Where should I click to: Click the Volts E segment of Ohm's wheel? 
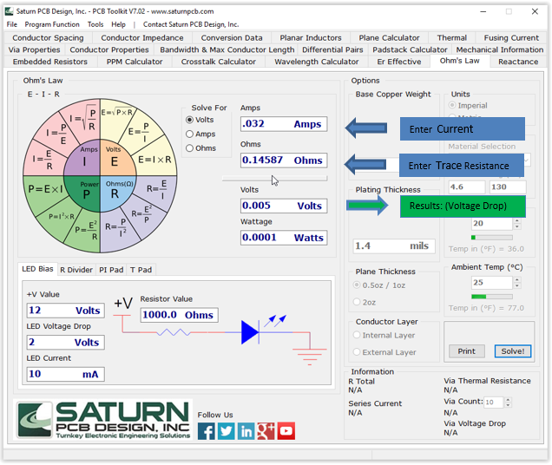[x=115, y=159]
